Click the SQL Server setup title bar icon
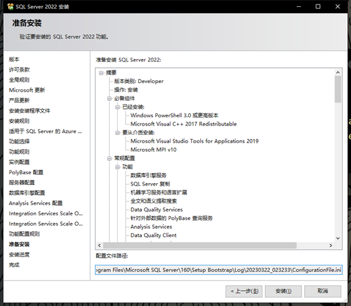This screenshot has height=306, width=351. [10, 6]
